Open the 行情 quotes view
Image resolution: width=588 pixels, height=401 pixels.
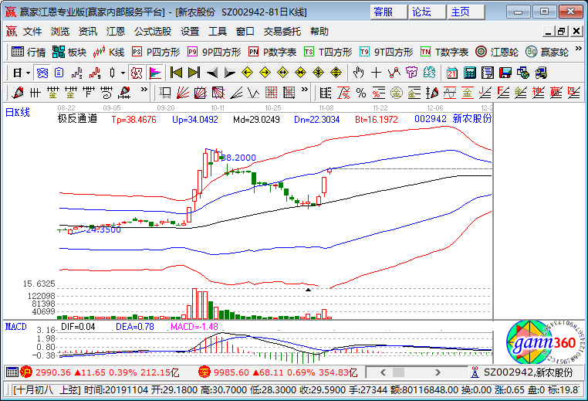[29, 52]
